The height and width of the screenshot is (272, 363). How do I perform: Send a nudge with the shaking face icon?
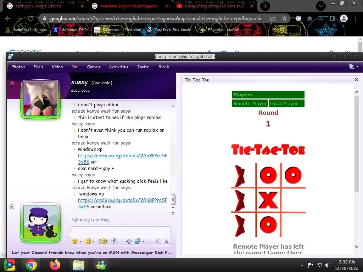pos(103,241)
